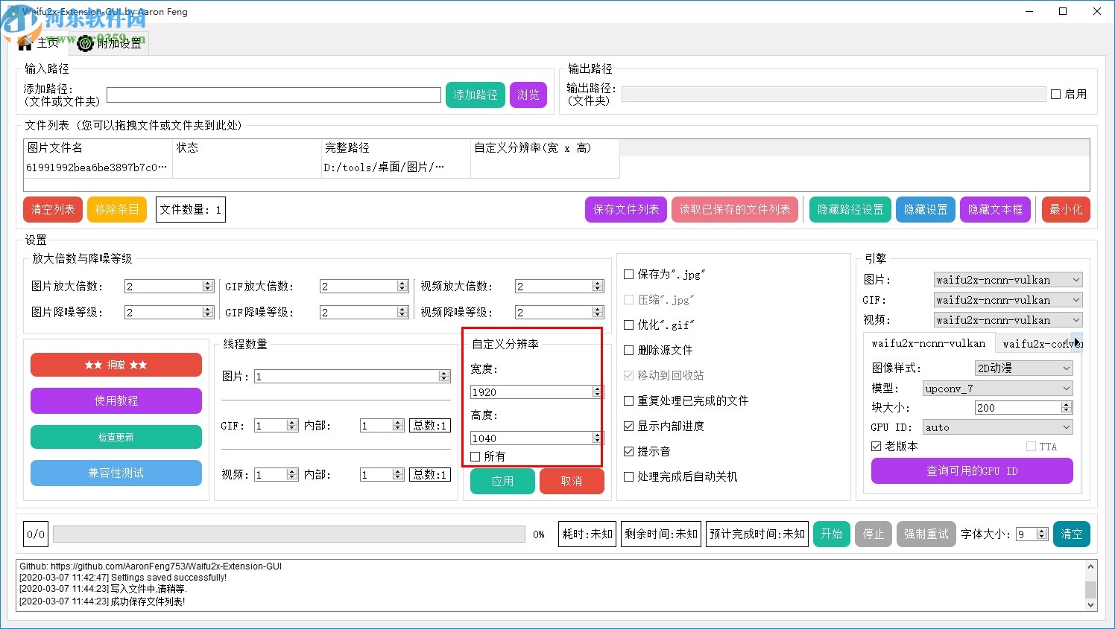Uncheck the 老版本 old version option
Viewport: 1115px width, 629px height.
tap(875, 446)
